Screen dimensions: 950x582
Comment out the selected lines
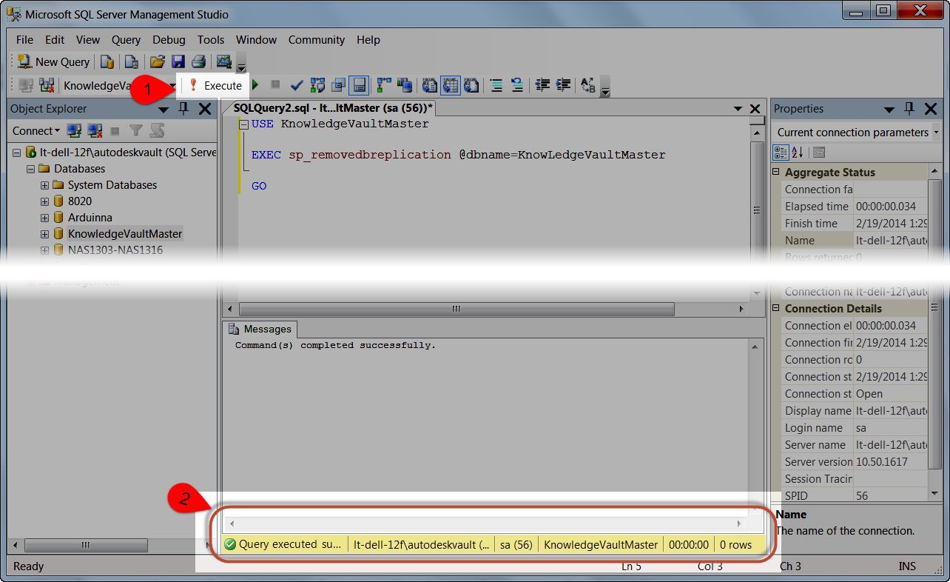point(496,86)
